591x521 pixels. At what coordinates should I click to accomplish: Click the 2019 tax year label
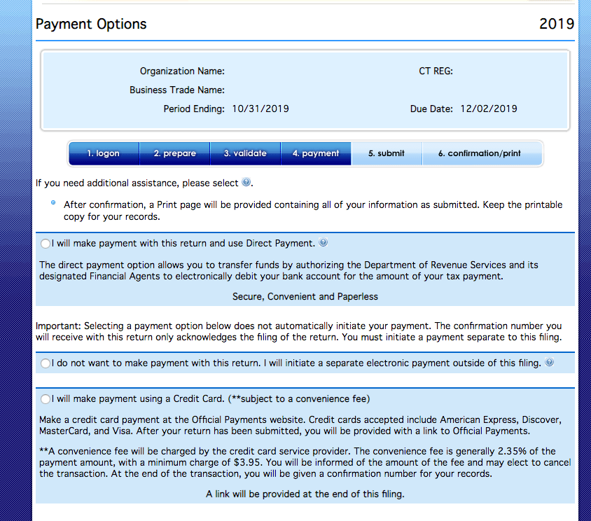(x=557, y=24)
